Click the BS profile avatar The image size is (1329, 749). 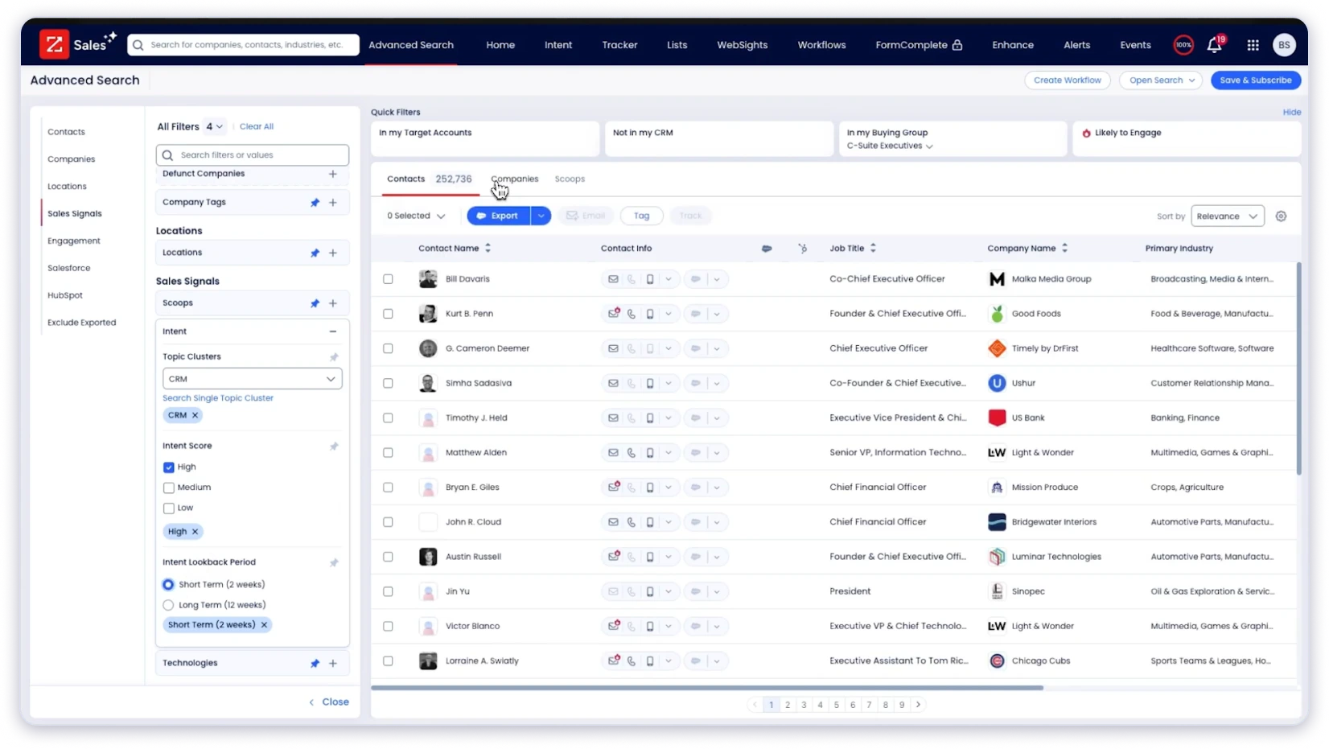tap(1283, 45)
